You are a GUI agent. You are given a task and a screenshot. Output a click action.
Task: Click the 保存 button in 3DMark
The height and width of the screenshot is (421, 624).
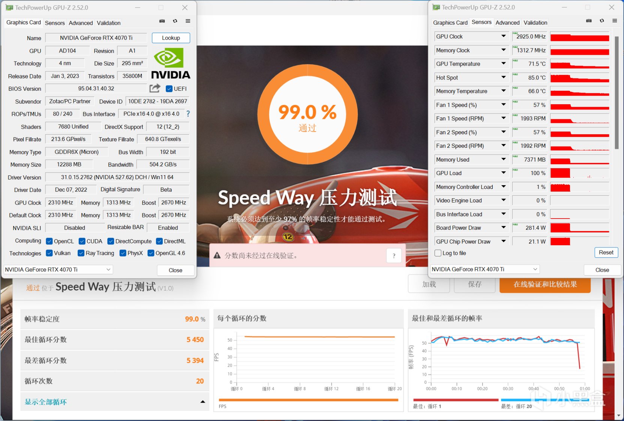click(x=475, y=284)
